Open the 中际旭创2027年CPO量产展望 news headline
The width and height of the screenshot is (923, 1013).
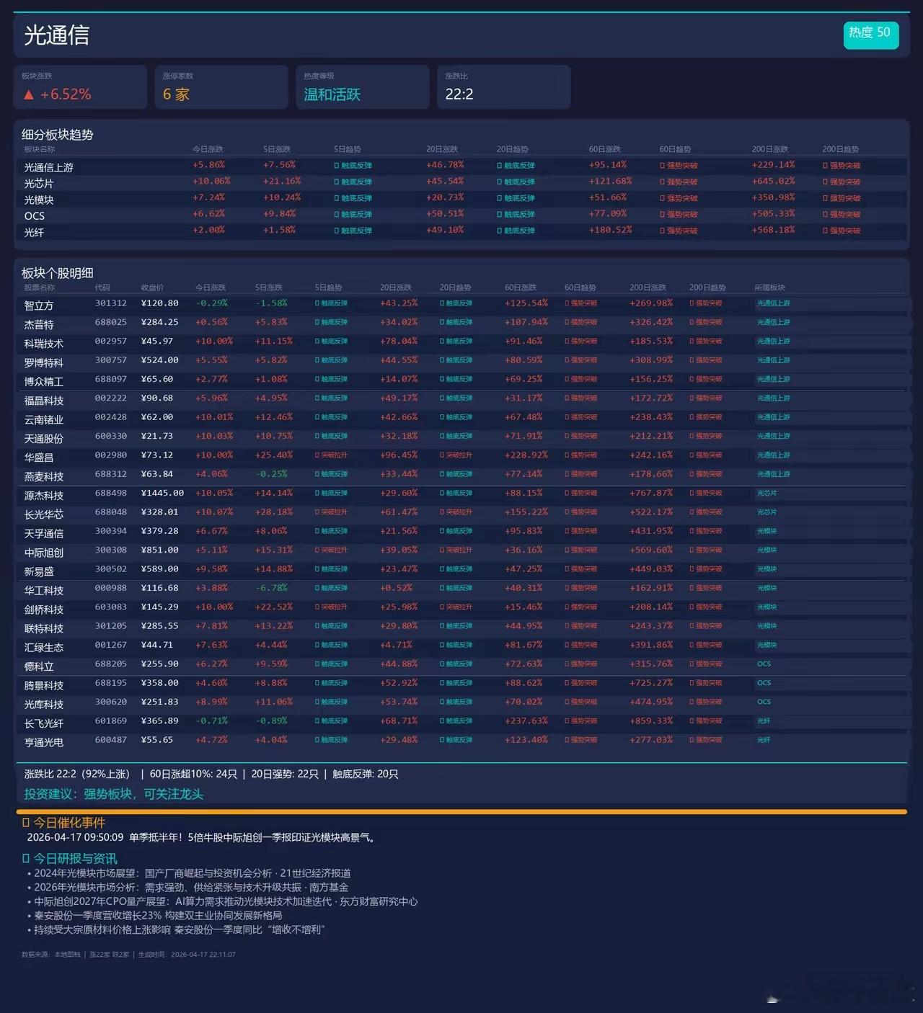226,901
